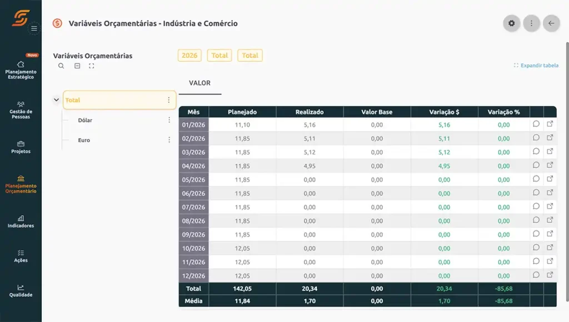Toggle the sidebar hamburger menu

click(x=34, y=28)
